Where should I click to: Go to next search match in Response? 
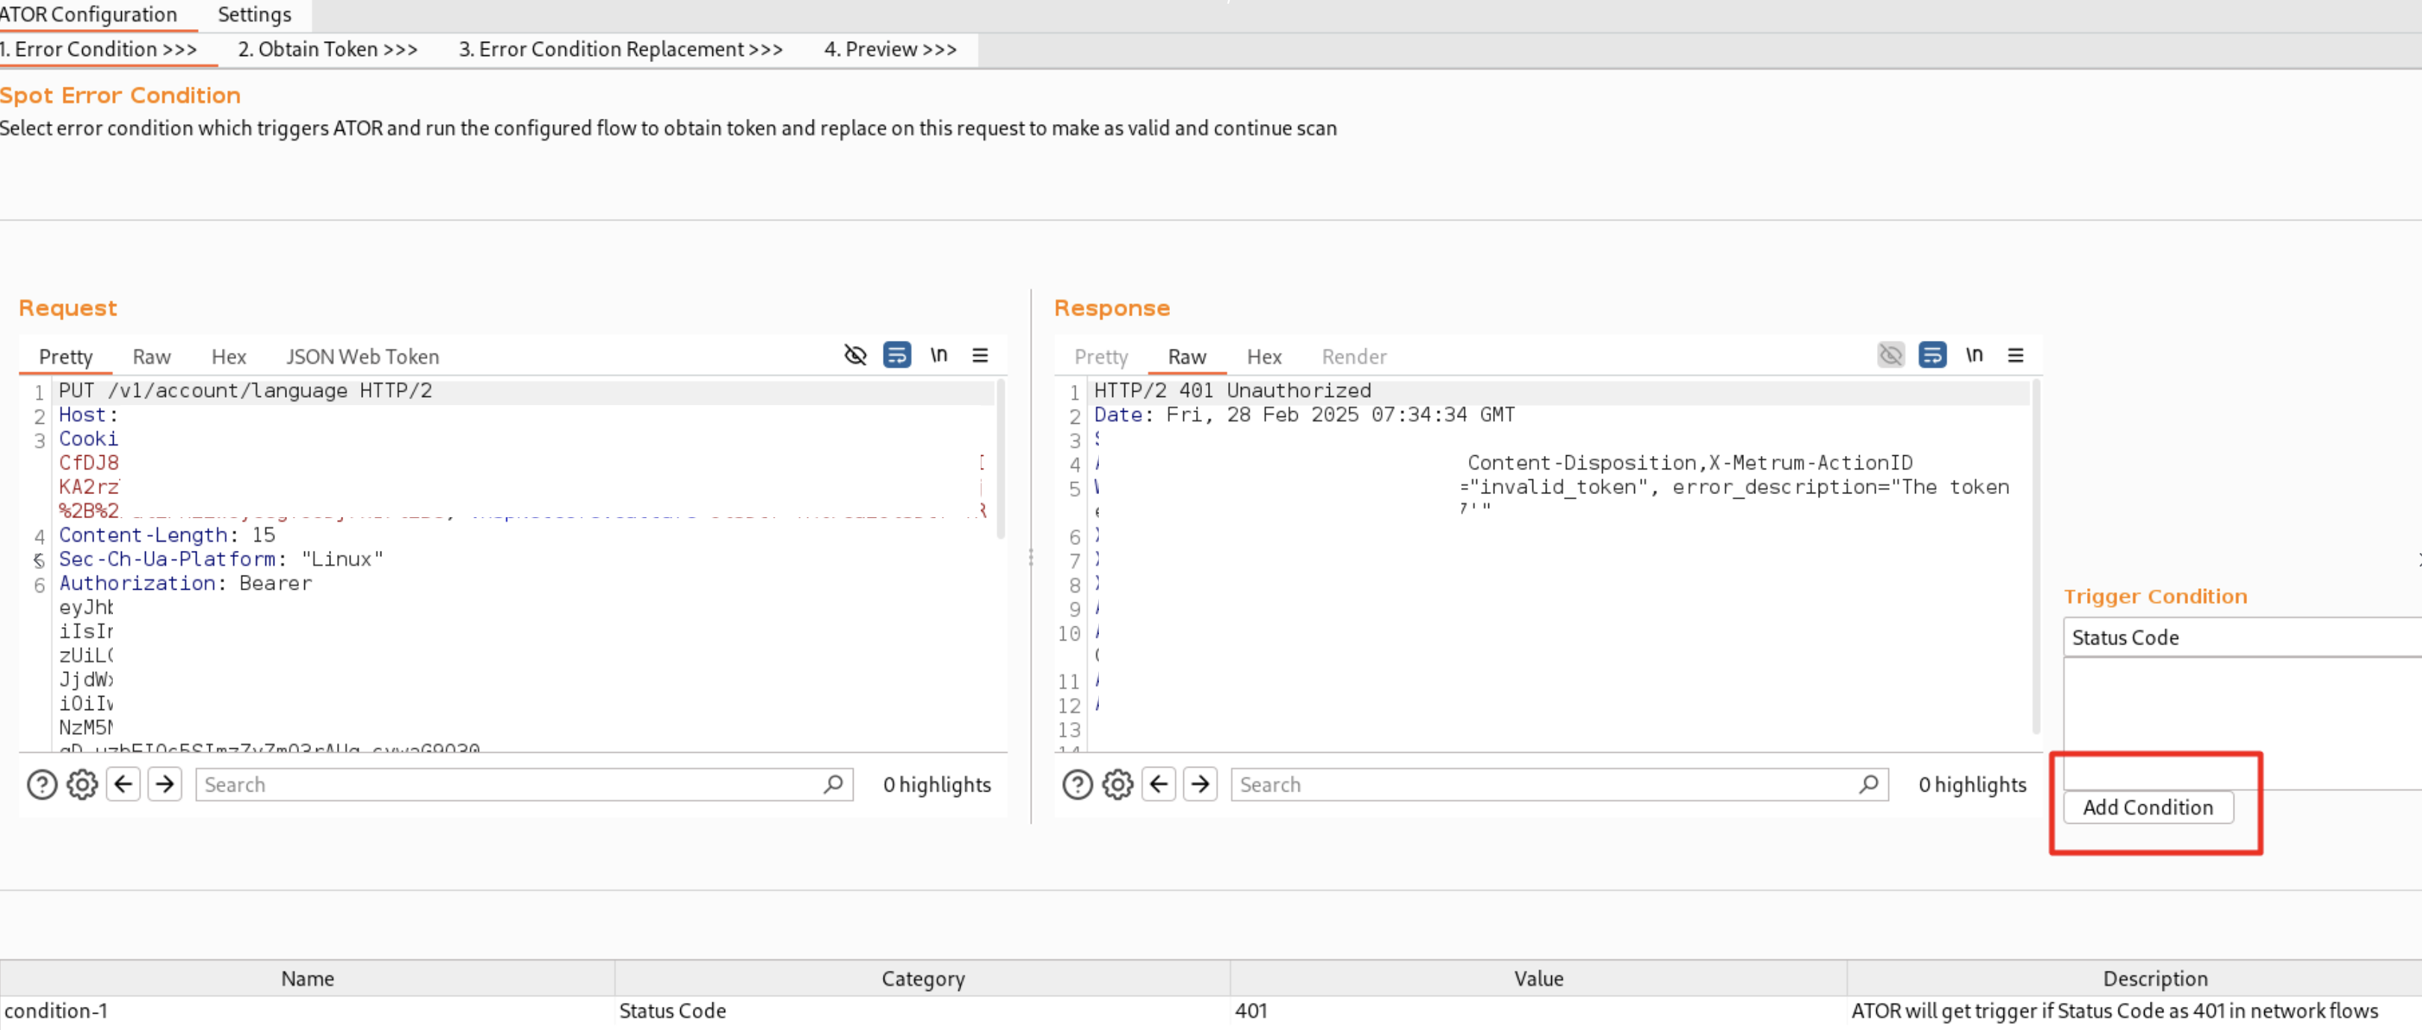coord(1200,784)
